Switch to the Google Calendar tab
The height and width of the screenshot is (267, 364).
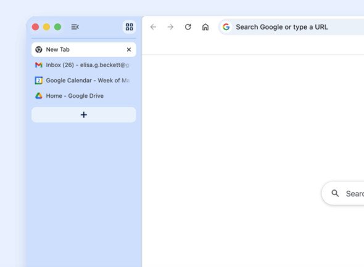(x=84, y=81)
